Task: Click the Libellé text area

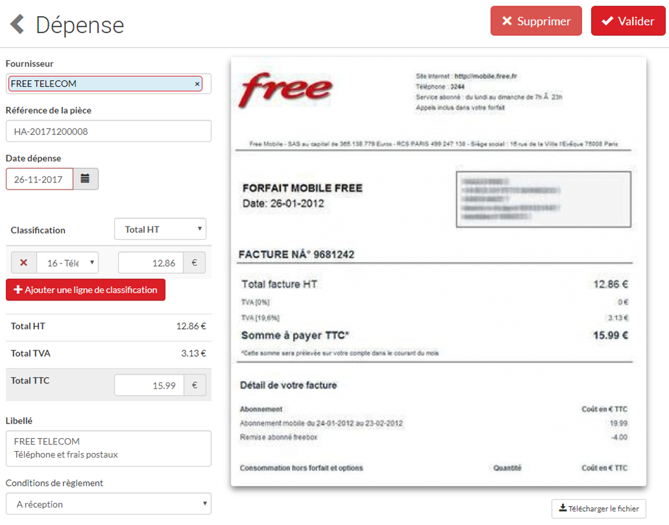Action: point(108,448)
